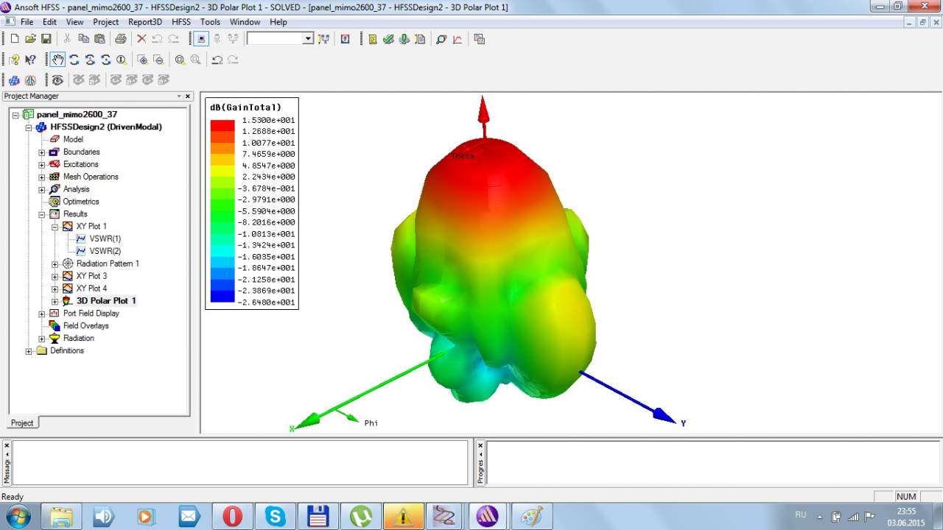Click the red Delete X icon
Screen dimensions: 943x530
click(141, 39)
